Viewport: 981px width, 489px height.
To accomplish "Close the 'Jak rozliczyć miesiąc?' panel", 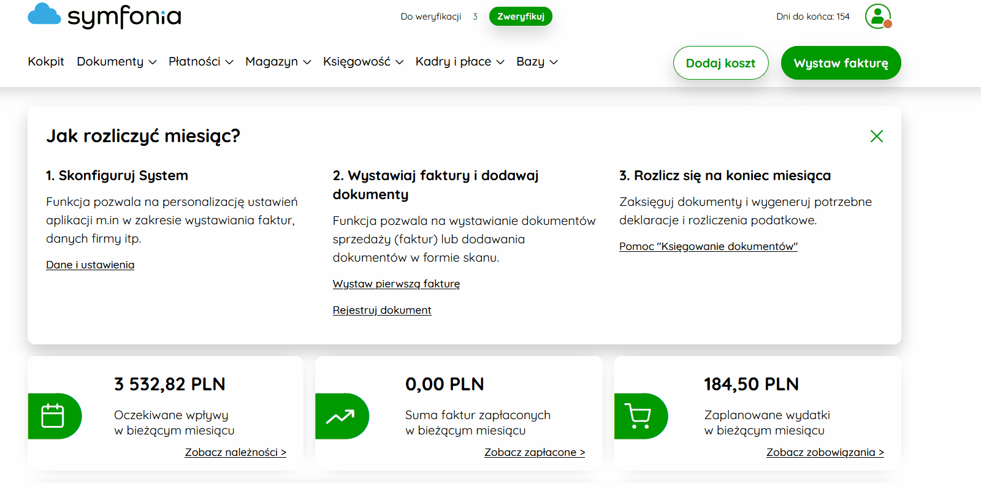I will pyautogui.click(x=877, y=136).
